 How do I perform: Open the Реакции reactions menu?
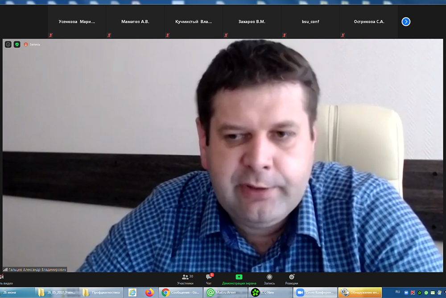(x=292, y=279)
